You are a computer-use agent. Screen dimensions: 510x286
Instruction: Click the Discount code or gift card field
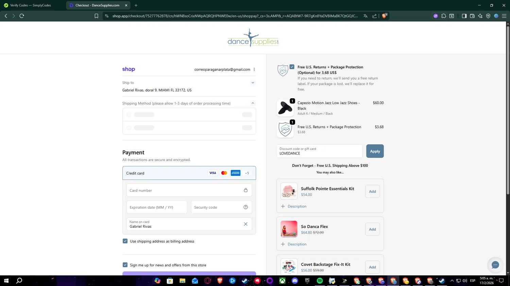click(x=319, y=151)
